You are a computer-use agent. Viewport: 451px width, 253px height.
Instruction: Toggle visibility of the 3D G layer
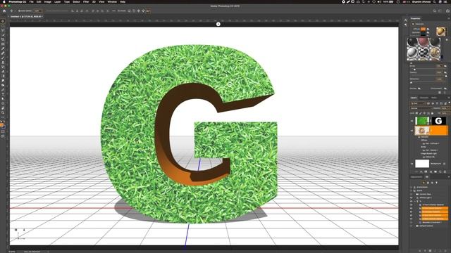[412, 131]
